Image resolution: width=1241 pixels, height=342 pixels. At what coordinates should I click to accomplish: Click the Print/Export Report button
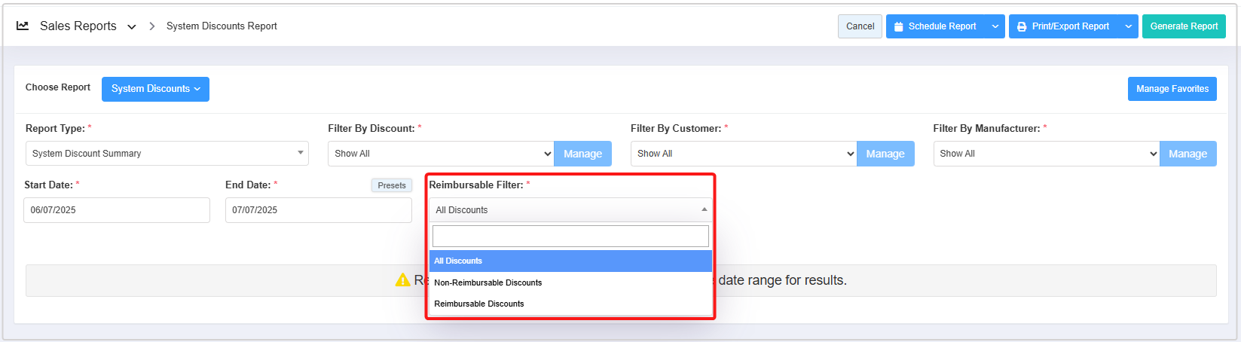tap(1064, 26)
